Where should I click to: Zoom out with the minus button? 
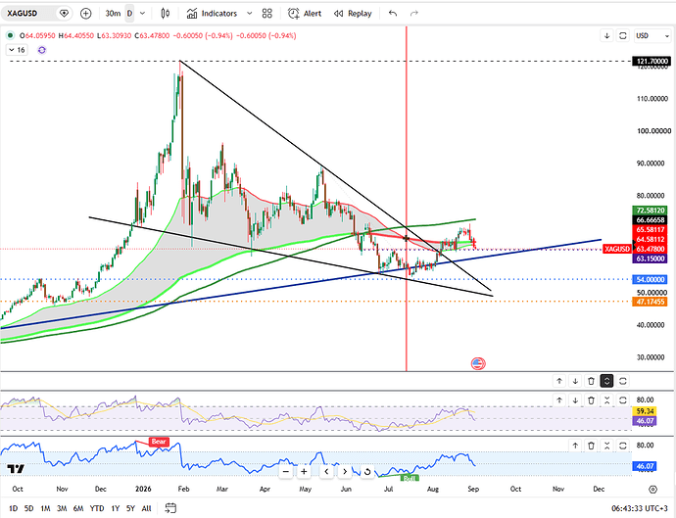pos(285,471)
